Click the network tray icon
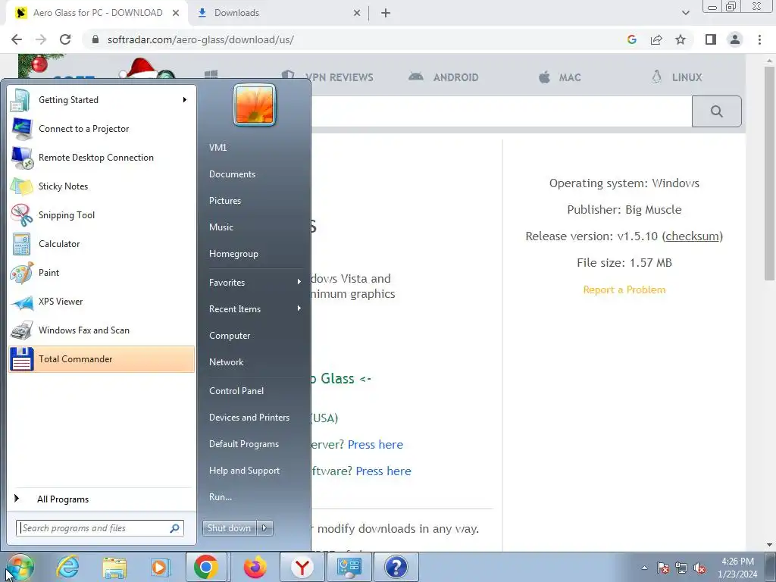 [681, 568]
